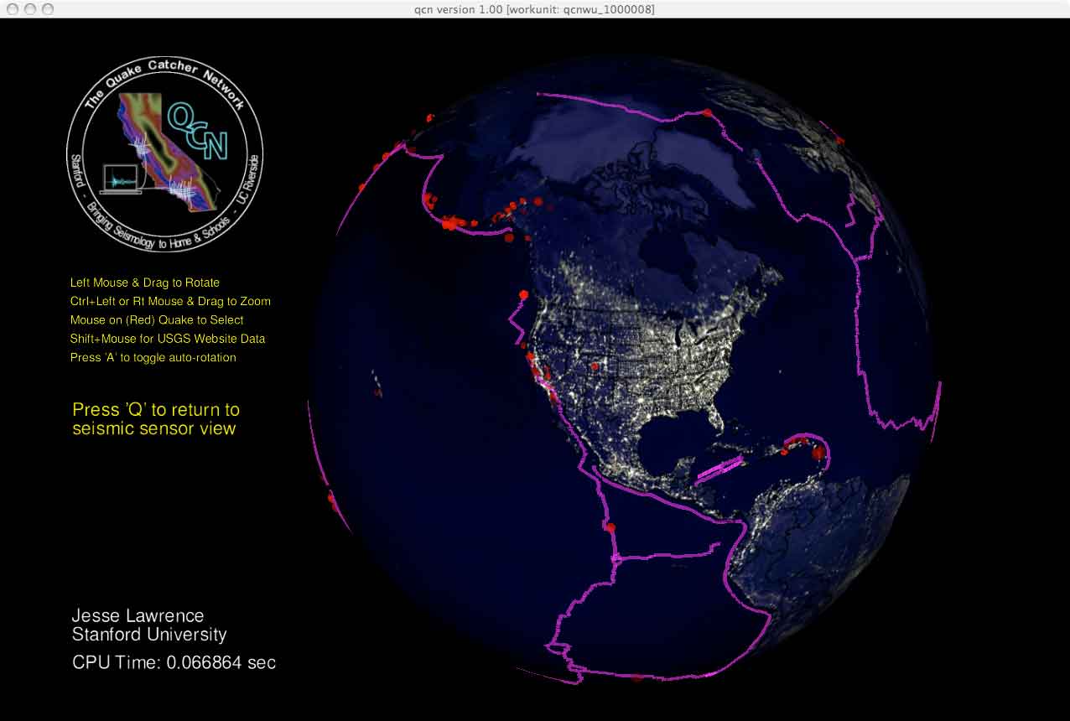Click "Press 'Q' to return to seismic sensor view"
The height and width of the screenshot is (721, 1070).
coord(156,419)
